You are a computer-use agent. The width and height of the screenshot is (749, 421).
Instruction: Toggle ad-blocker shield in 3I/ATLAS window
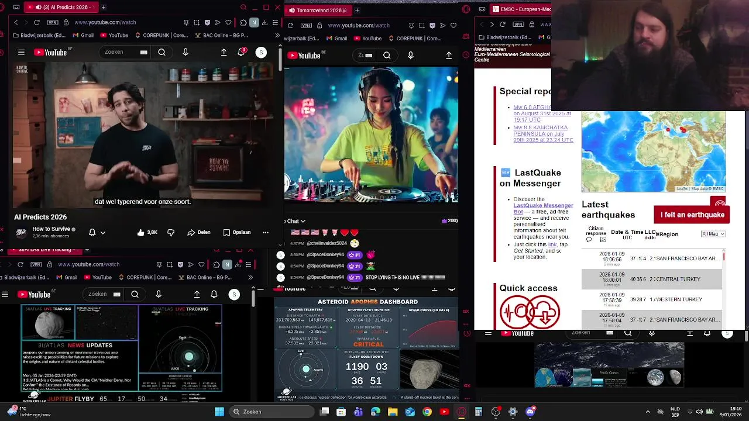point(180,264)
